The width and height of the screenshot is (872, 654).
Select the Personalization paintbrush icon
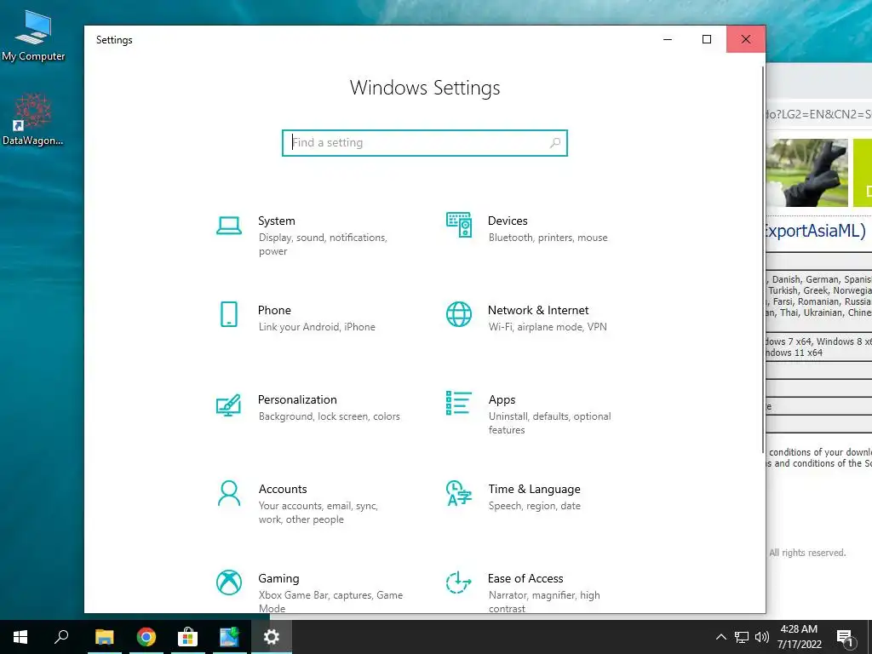(228, 404)
